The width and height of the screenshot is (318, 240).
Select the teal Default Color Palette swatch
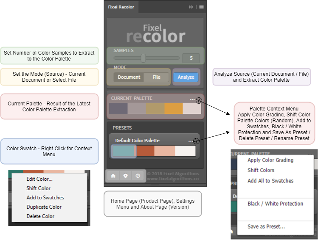124,151
